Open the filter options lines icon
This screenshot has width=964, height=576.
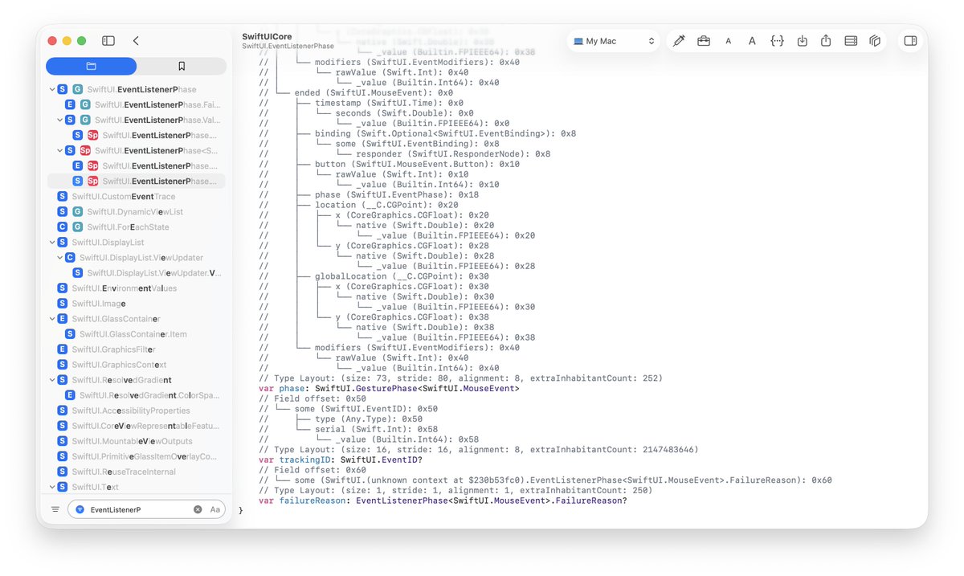click(x=55, y=509)
